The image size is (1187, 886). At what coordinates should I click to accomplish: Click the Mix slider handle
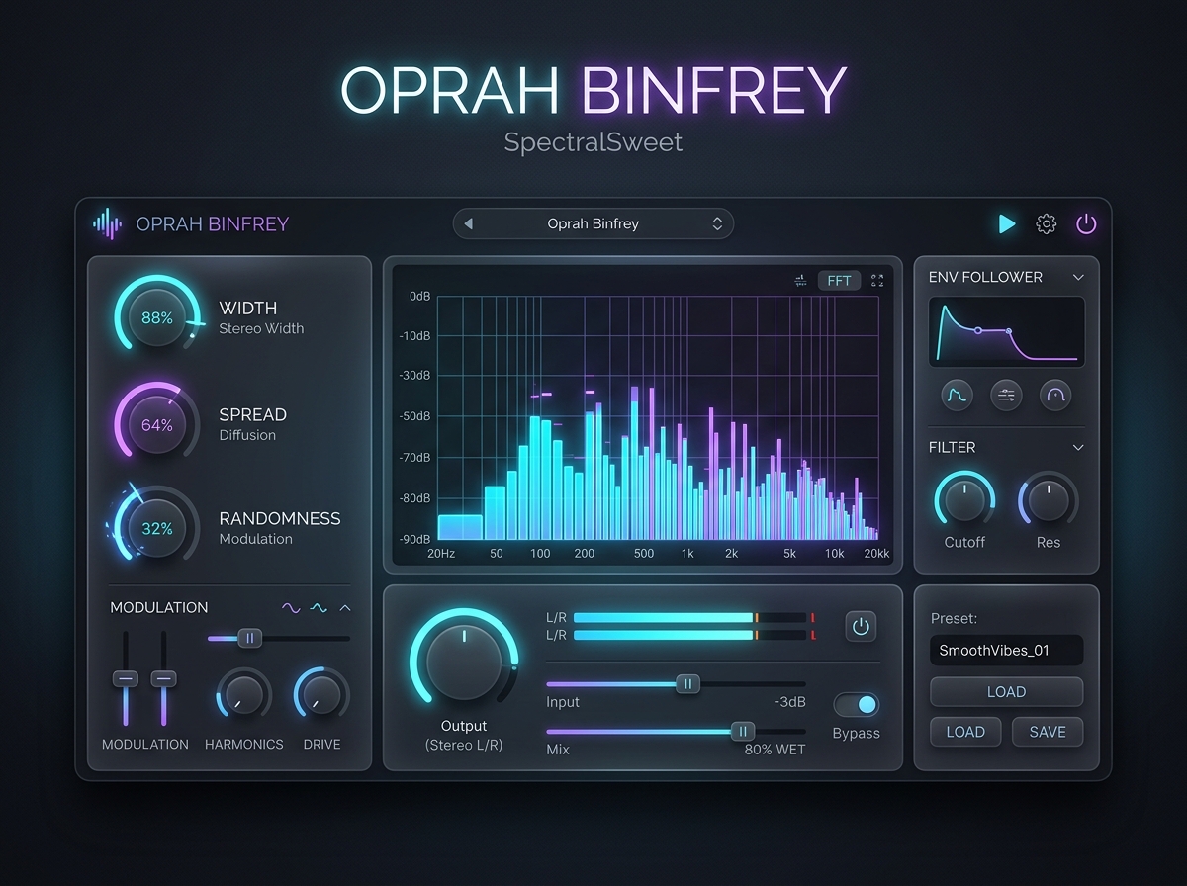point(742,731)
